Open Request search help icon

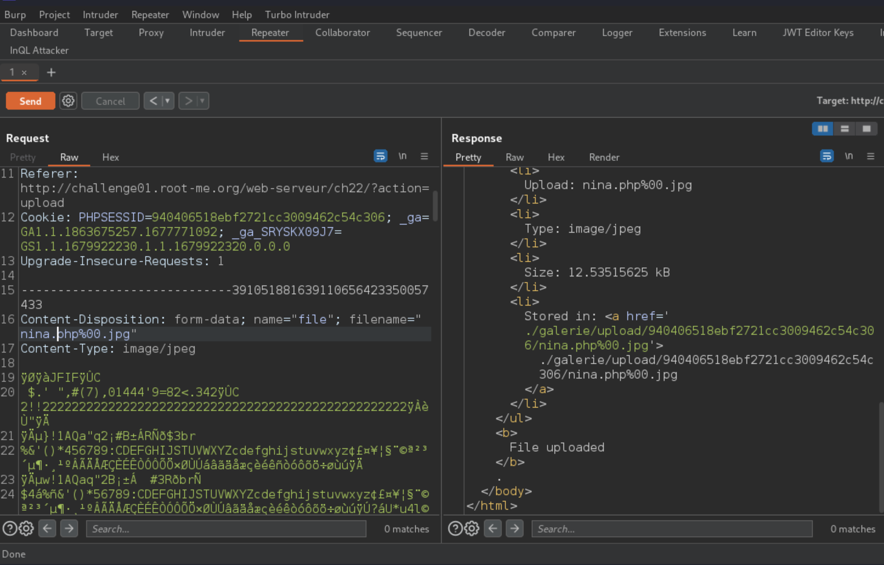tap(10, 529)
